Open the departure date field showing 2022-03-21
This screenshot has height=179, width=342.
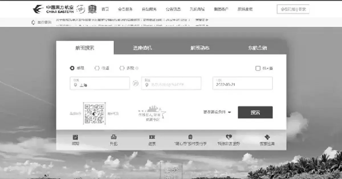point(242,83)
